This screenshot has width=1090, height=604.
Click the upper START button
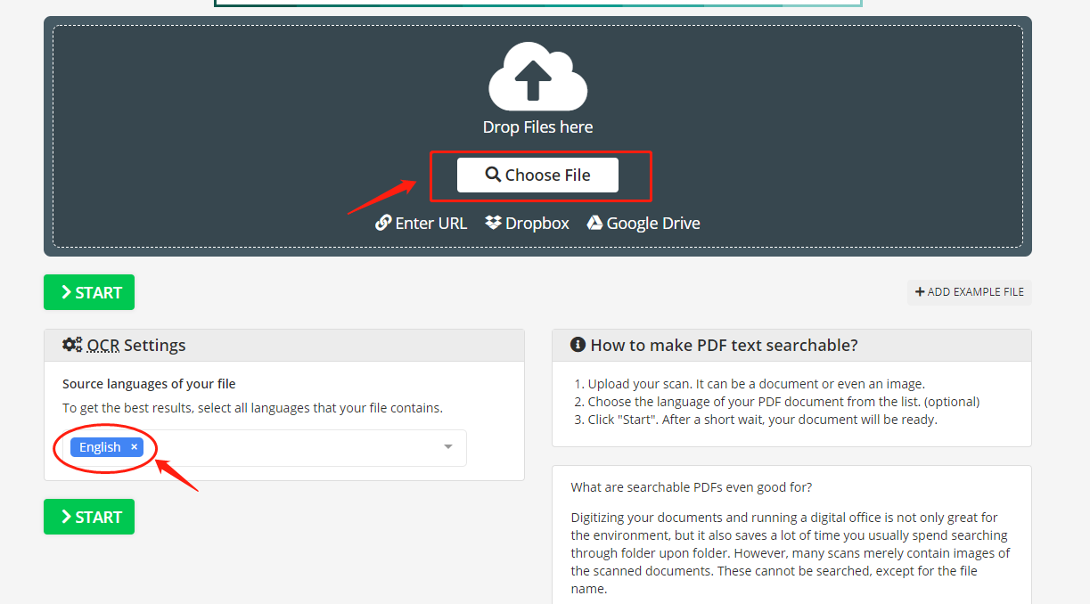tap(89, 292)
